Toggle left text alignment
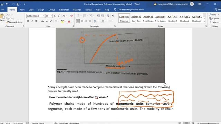Viewport: 221px width, 124px height. pyautogui.click(x=78, y=21)
